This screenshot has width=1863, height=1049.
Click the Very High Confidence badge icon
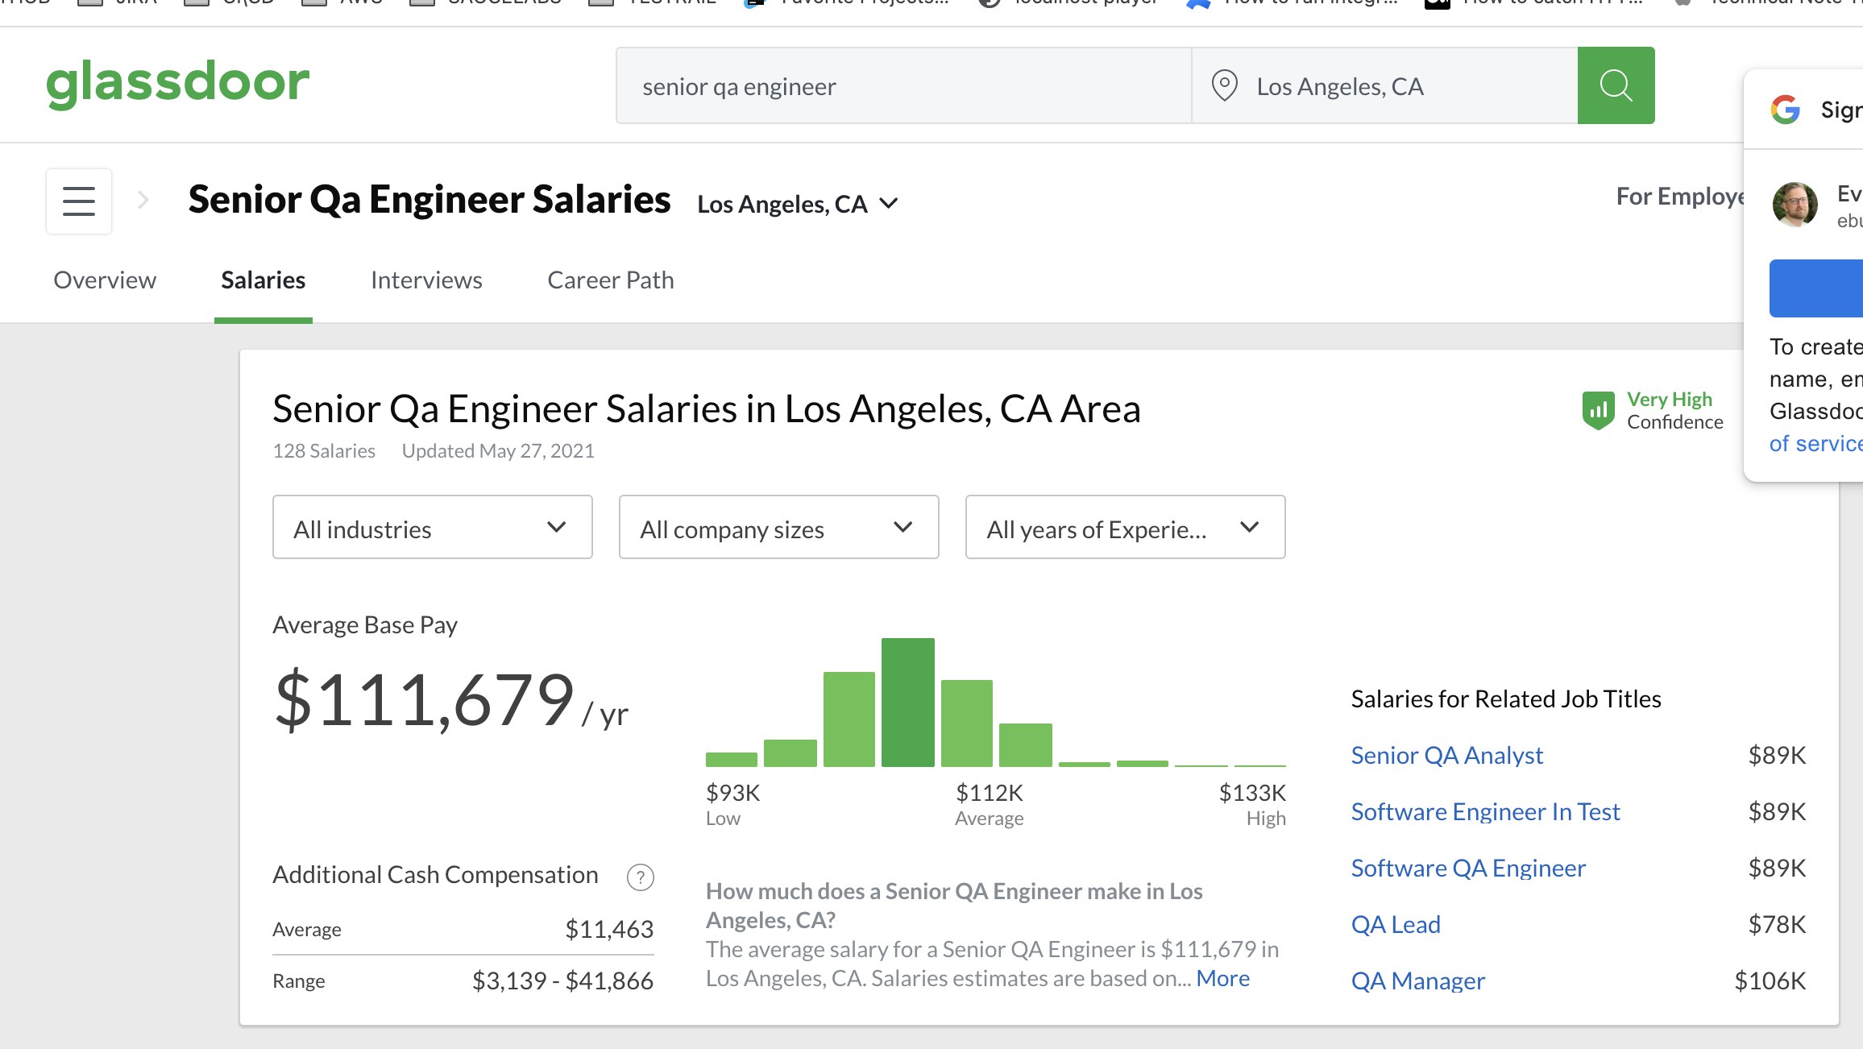point(1598,410)
